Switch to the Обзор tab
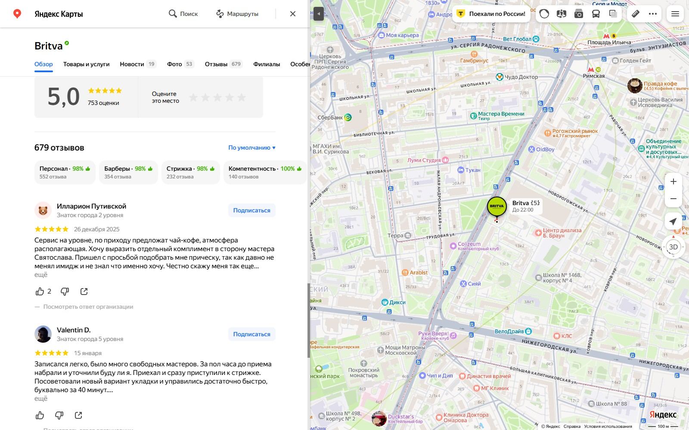This screenshot has height=430, width=689. [x=43, y=64]
